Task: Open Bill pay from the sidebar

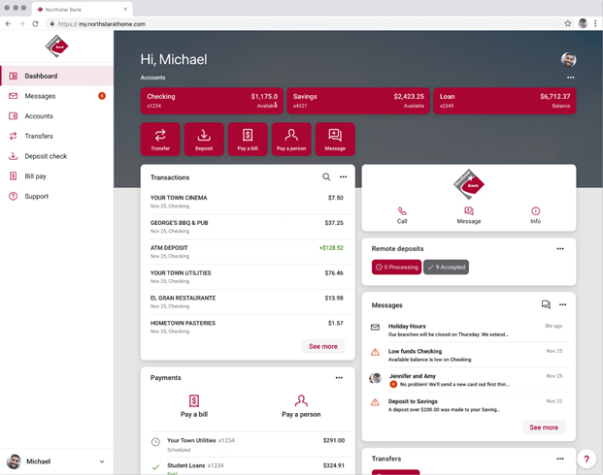Action: point(35,176)
